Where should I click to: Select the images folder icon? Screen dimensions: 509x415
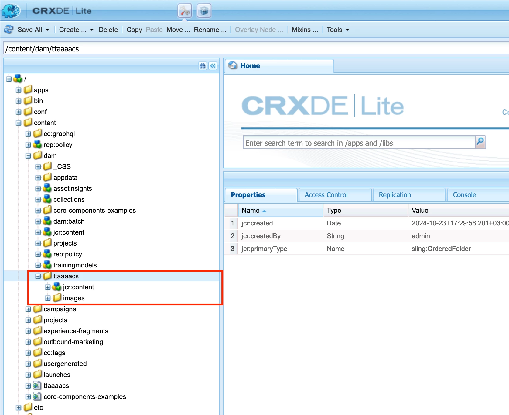click(57, 298)
